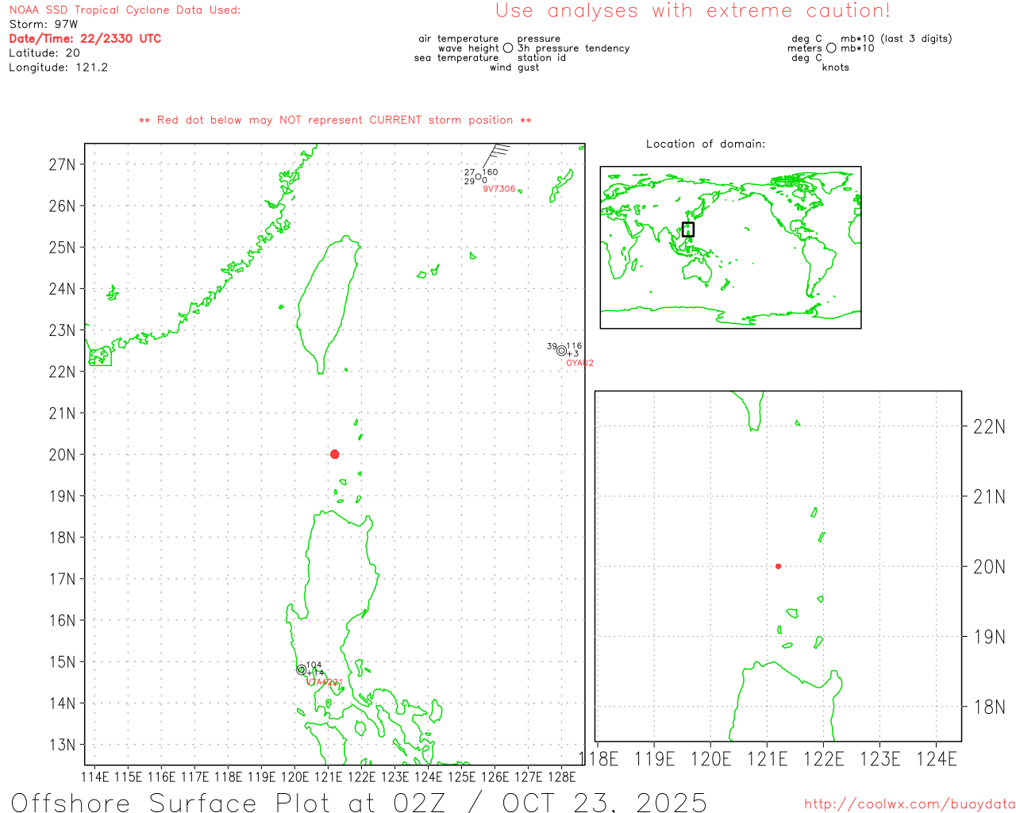Click the station model legend circle

(x=508, y=48)
